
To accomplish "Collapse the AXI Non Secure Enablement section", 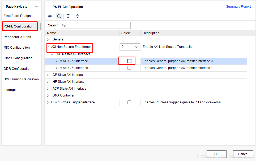I will 48,47.
